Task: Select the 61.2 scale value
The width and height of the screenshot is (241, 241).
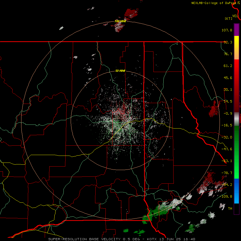Action: pos(228,66)
